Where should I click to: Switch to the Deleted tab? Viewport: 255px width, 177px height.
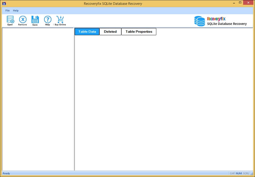[x=110, y=32]
